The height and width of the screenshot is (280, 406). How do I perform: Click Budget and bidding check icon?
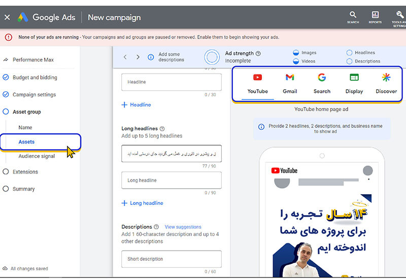pyautogui.click(x=6, y=77)
